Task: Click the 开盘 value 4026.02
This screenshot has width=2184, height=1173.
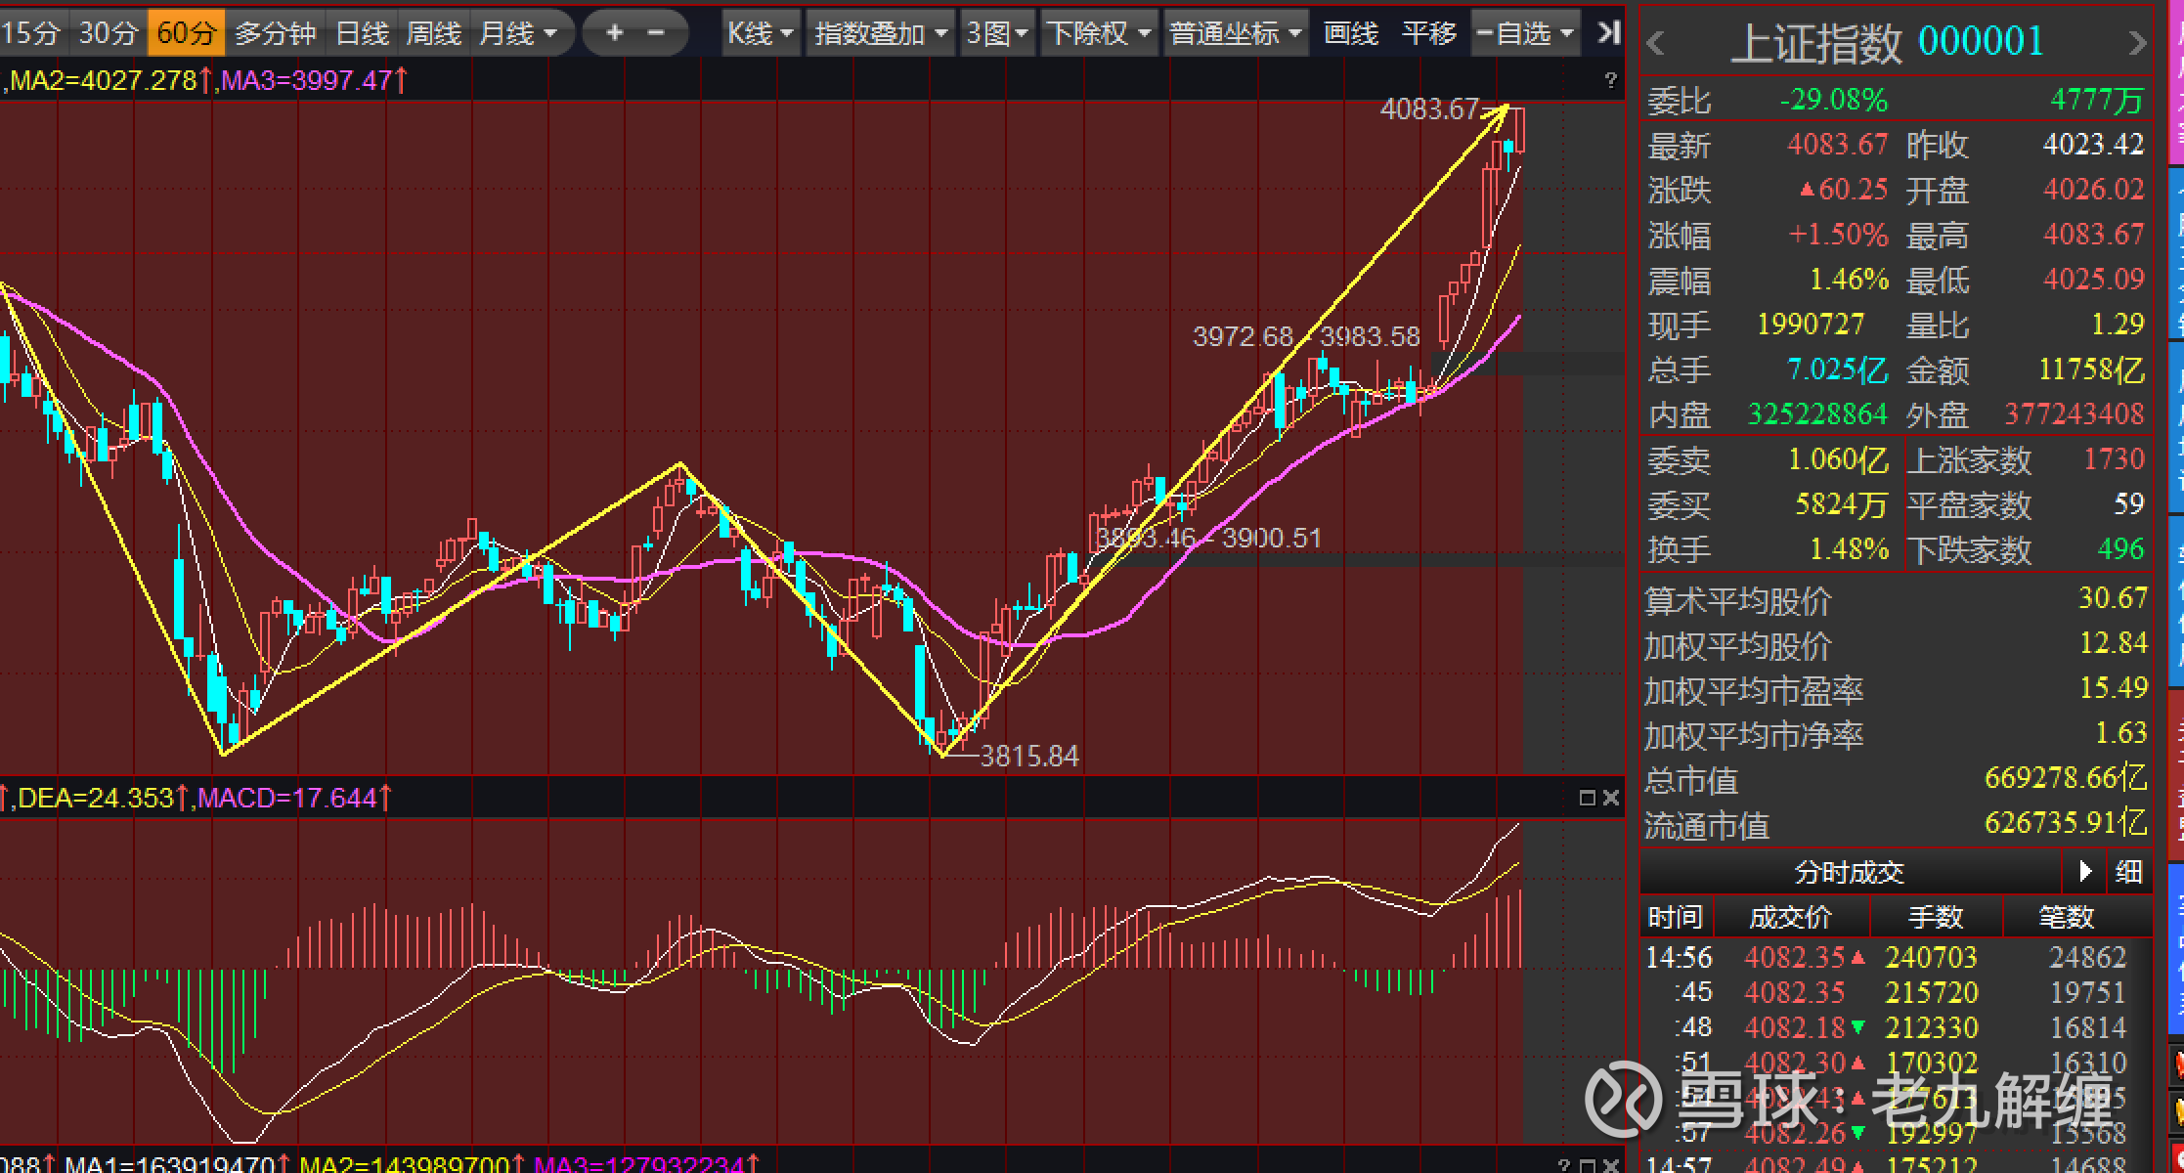Action: [x=2093, y=190]
